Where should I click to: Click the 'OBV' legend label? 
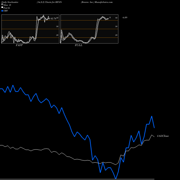point(6,11)
